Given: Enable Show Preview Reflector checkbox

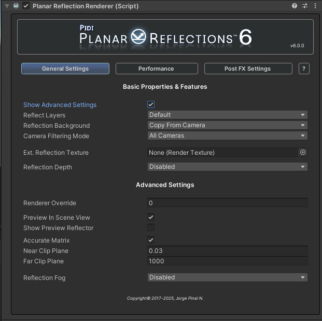Looking at the screenshot, I should coord(151,228).
